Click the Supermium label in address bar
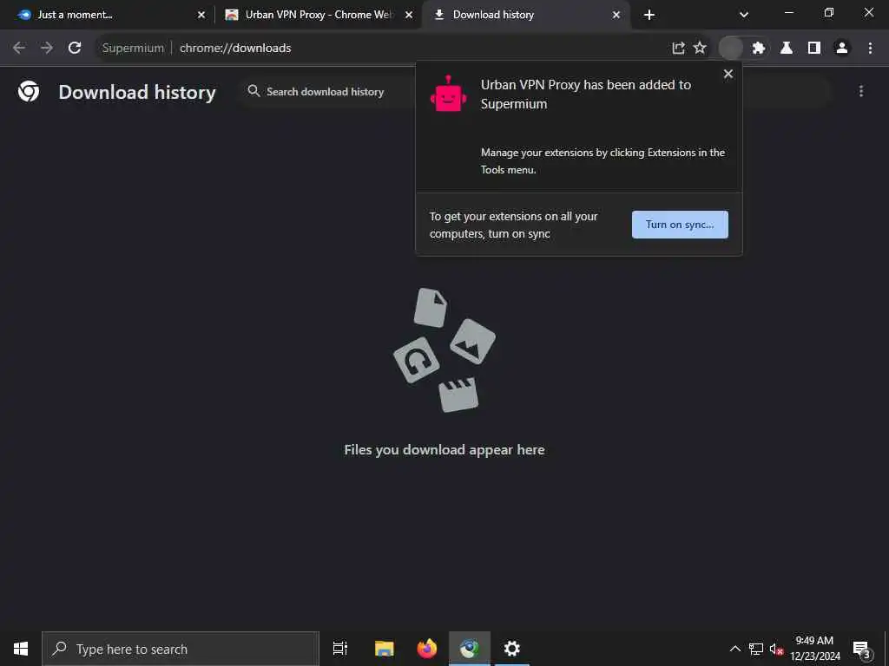Screen dimensions: 889x666 click(133, 49)
